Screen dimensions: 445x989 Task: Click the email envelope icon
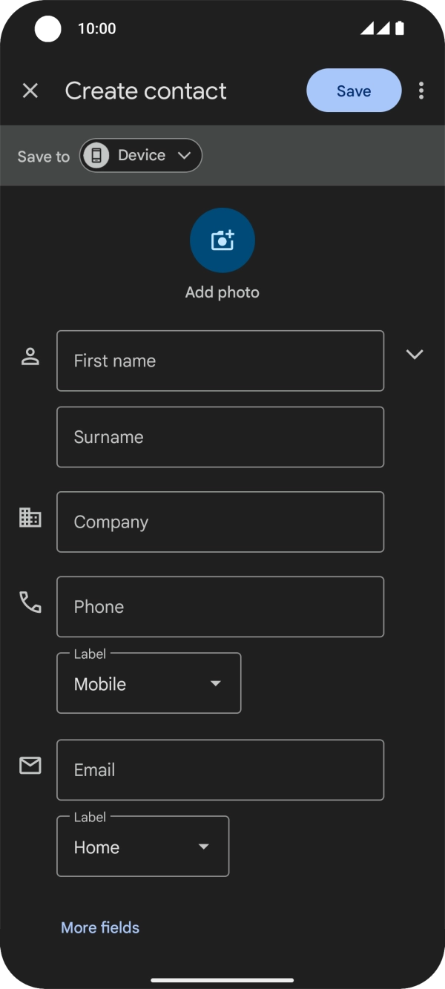pyautogui.click(x=30, y=765)
